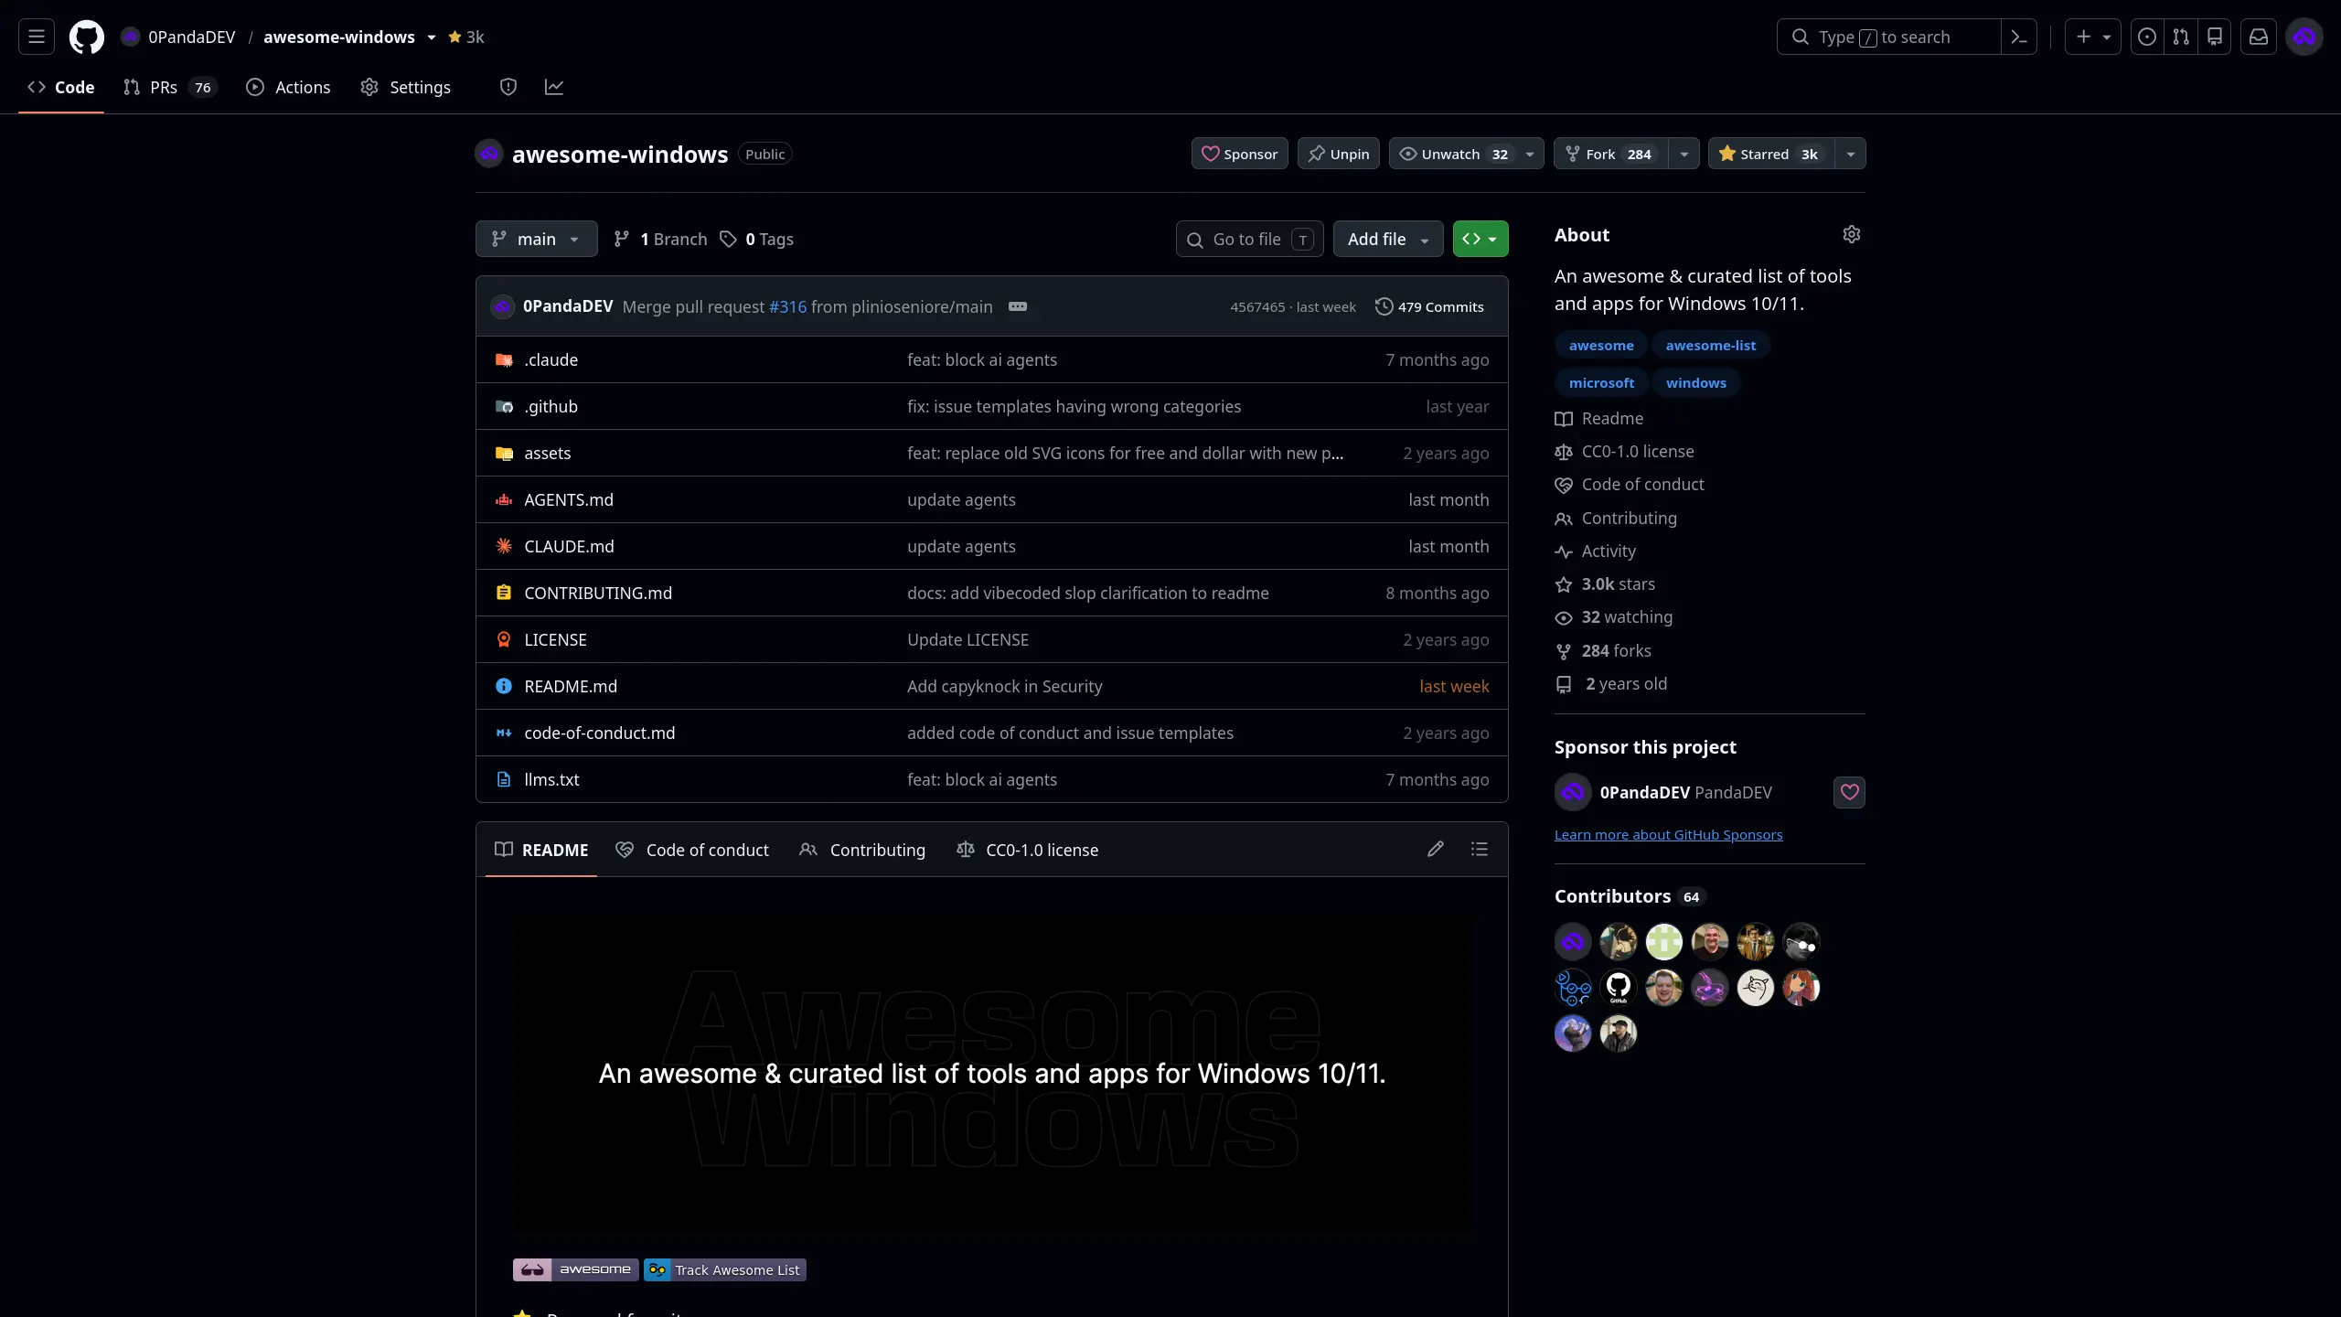Open the Settings tab
This screenshot has height=1317, width=2341.
point(406,87)
